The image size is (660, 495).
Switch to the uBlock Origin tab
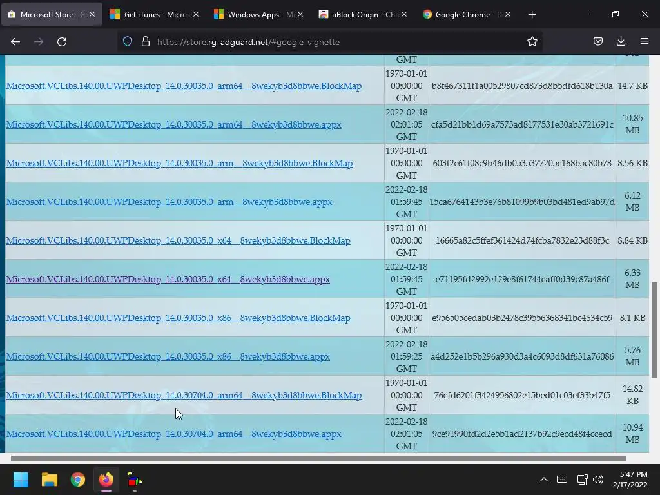tap(362, 15)
